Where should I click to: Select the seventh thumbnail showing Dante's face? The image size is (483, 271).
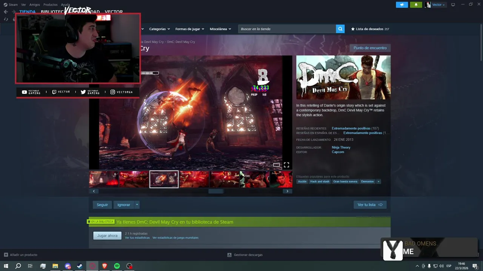[x=281, y=179]
